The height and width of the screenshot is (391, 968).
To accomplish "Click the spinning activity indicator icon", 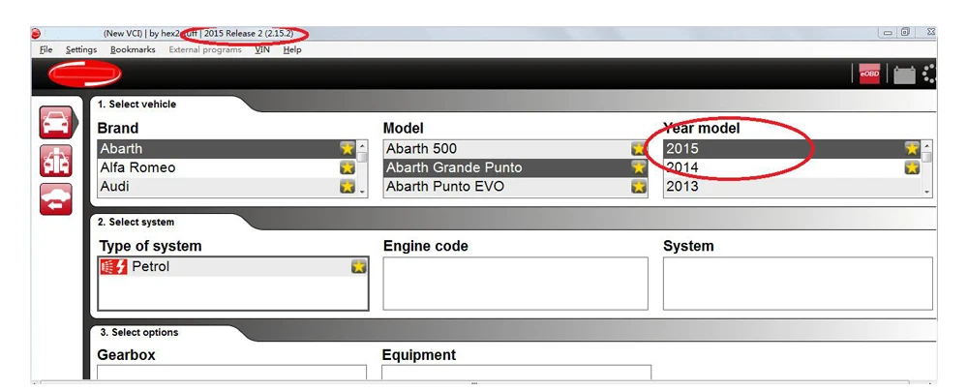I will point(929,75).
